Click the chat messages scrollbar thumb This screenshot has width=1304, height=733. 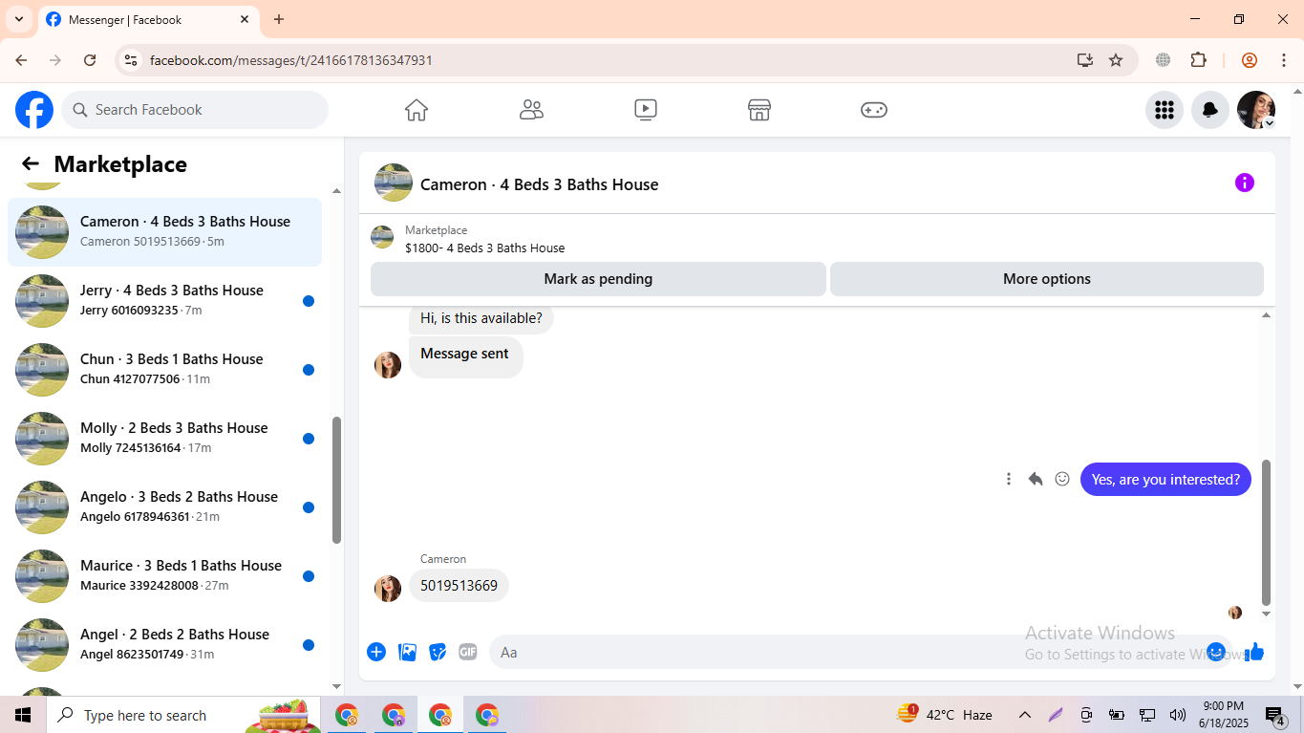tap(1267, 532)
